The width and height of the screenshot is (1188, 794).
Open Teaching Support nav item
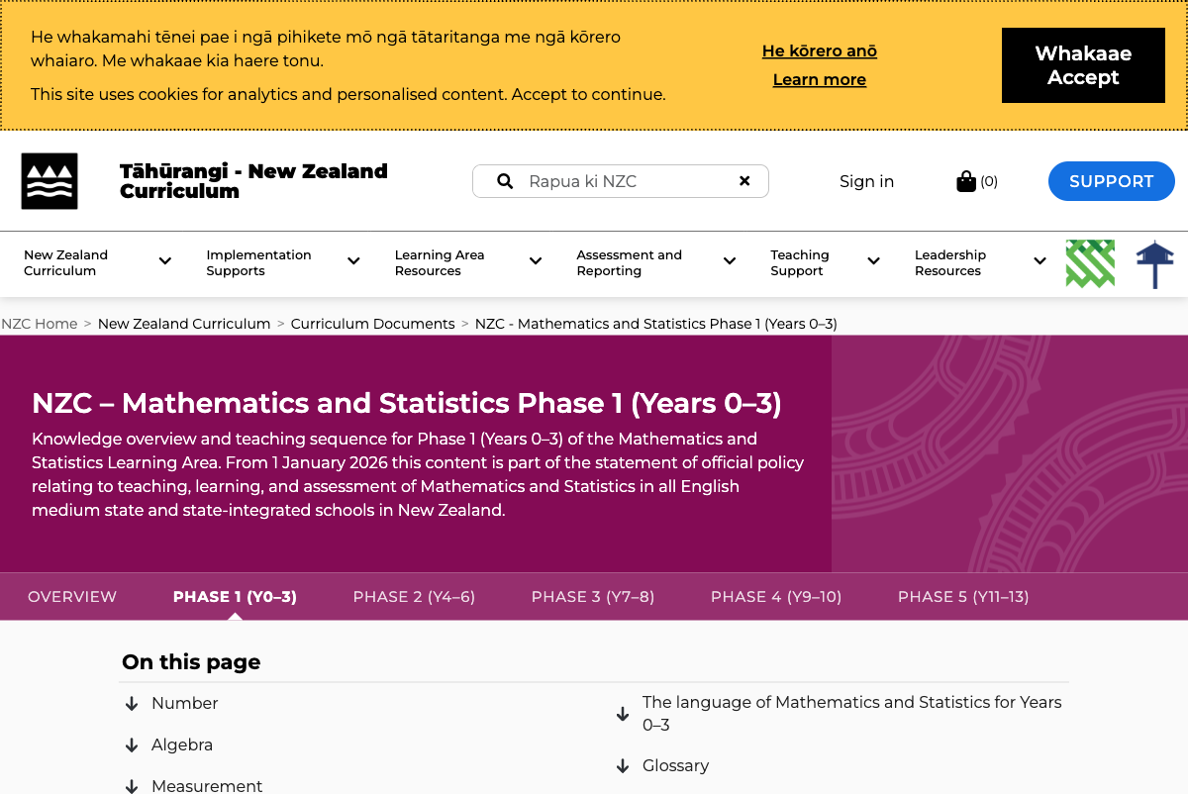point(800,262)
